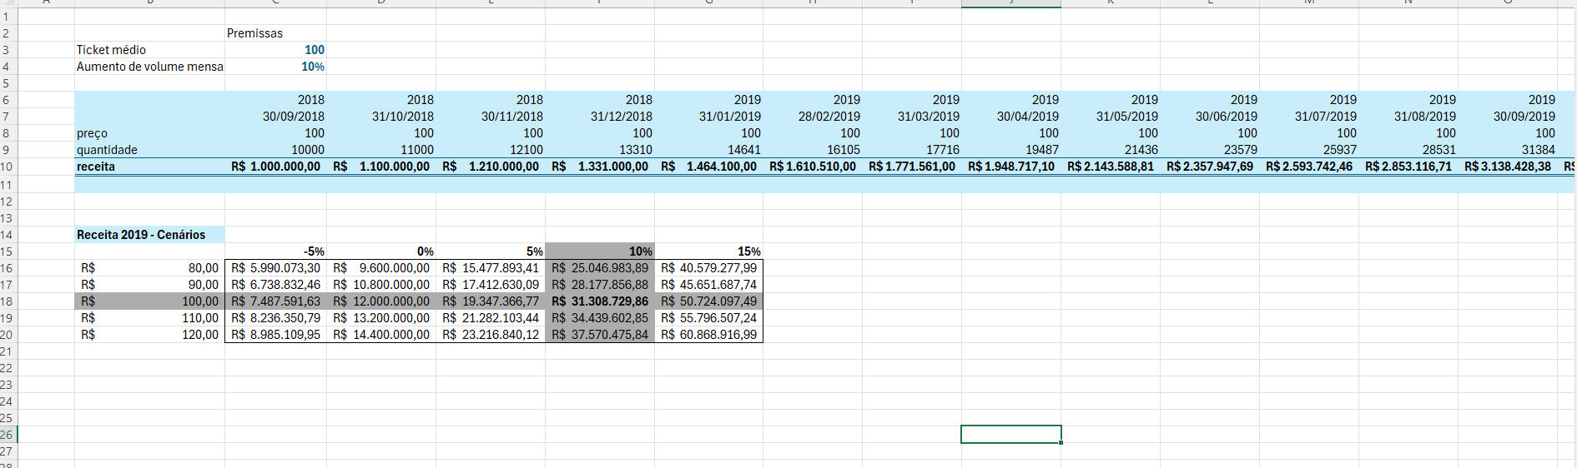Select the date cell 31/10/2018
The width and height of the screenshot is (1577, 468).
coord(381,117)
